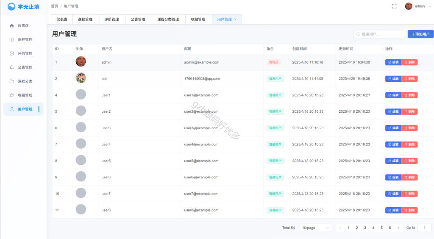
Task: Click the test row 普通用户 tag
Action: click(275, 79)
